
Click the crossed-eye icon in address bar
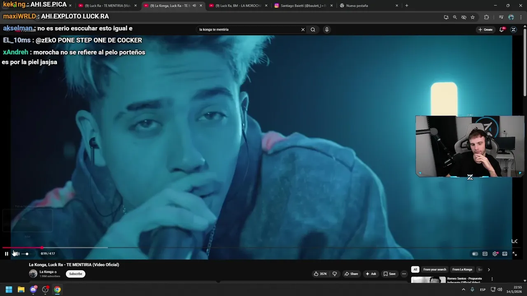tap(464, 17)
